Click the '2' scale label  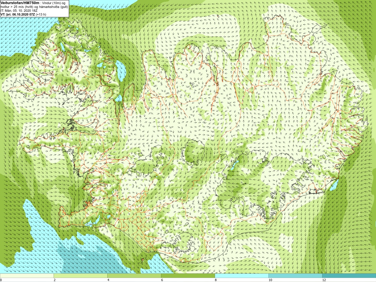[x=55, y=280]
